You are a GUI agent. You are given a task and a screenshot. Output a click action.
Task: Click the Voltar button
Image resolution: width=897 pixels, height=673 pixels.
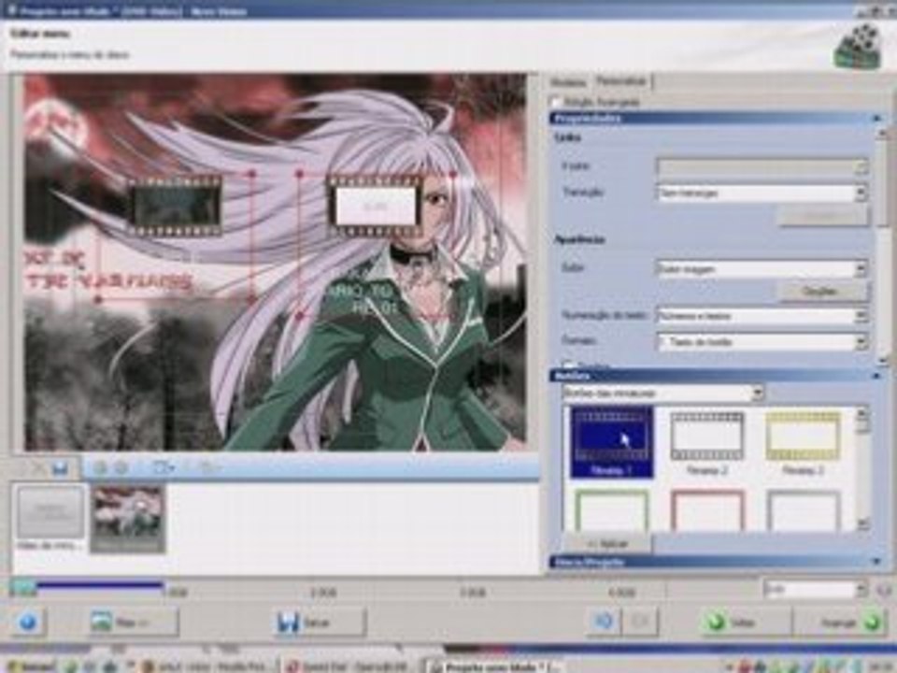point(746,622)
